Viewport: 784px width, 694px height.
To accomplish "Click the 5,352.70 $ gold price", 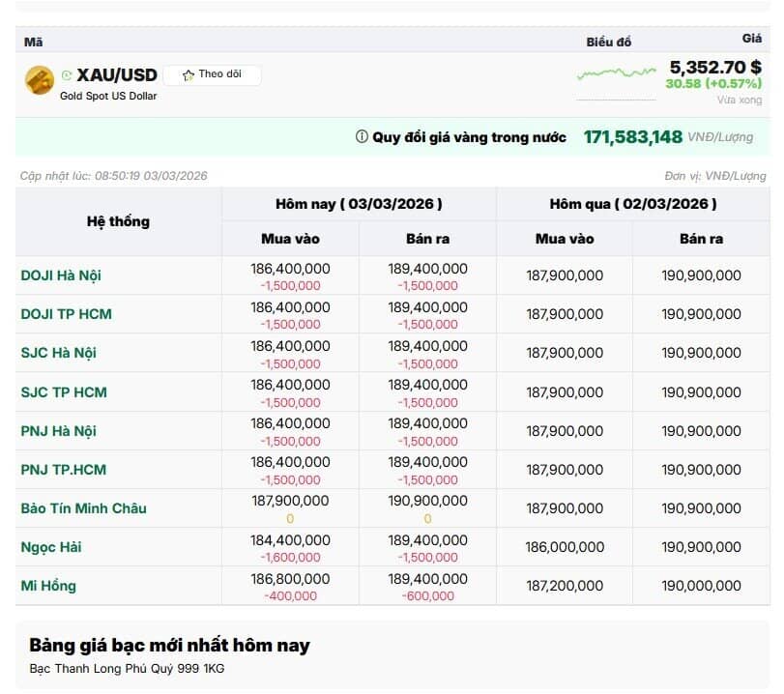I will pos(715,67).
